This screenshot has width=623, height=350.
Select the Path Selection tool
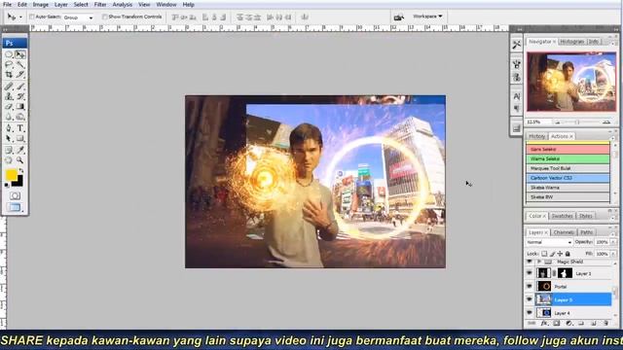[9, 138]
